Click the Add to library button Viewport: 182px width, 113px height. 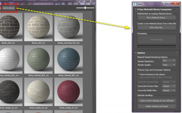click(9, 8)
